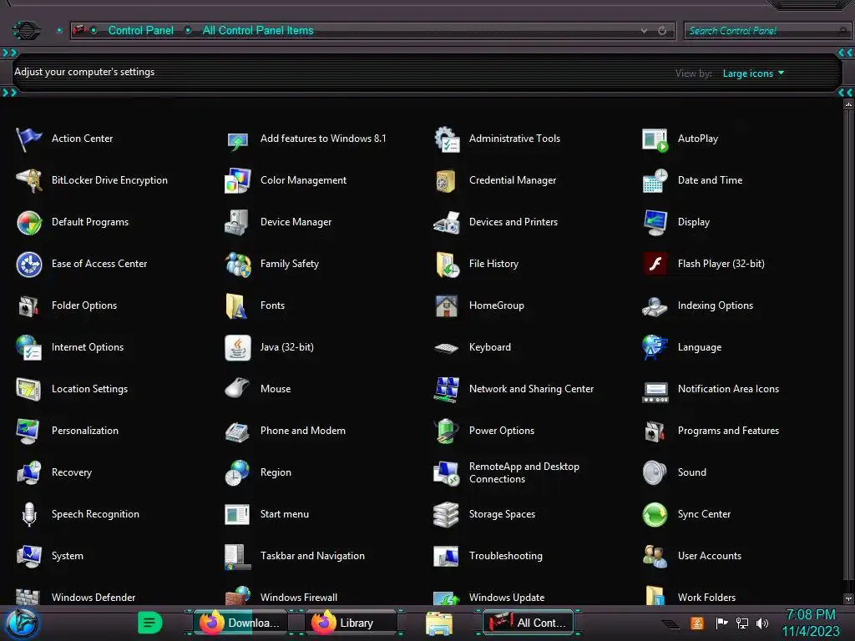Click the Control Panel breadcrumb
This screenshot has height=641, width=855.
140,31
